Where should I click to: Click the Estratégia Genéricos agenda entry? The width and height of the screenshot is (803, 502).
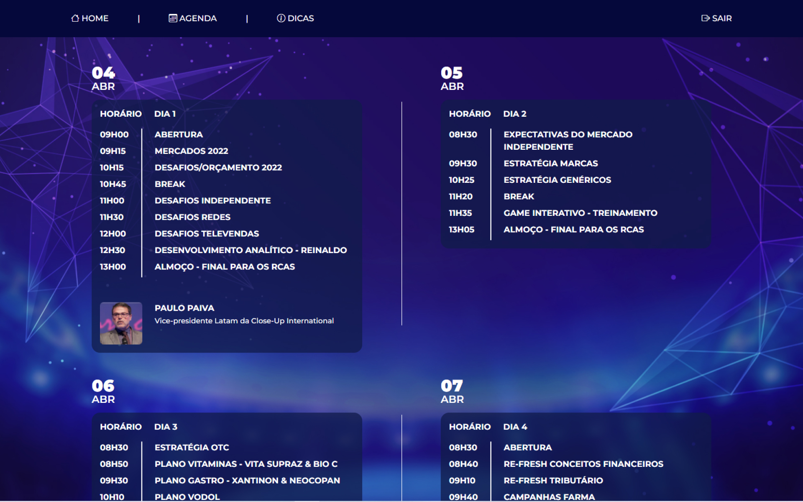tap(557, 180)
